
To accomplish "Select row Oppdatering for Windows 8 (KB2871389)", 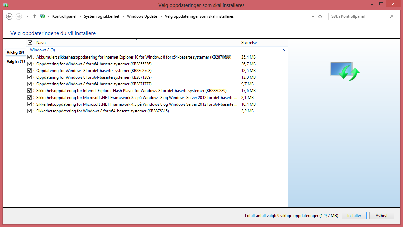I will coord(94,77).
